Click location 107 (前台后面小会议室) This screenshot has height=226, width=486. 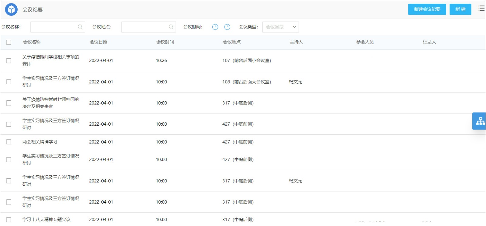pyautogui.click(x=247, y=61)
